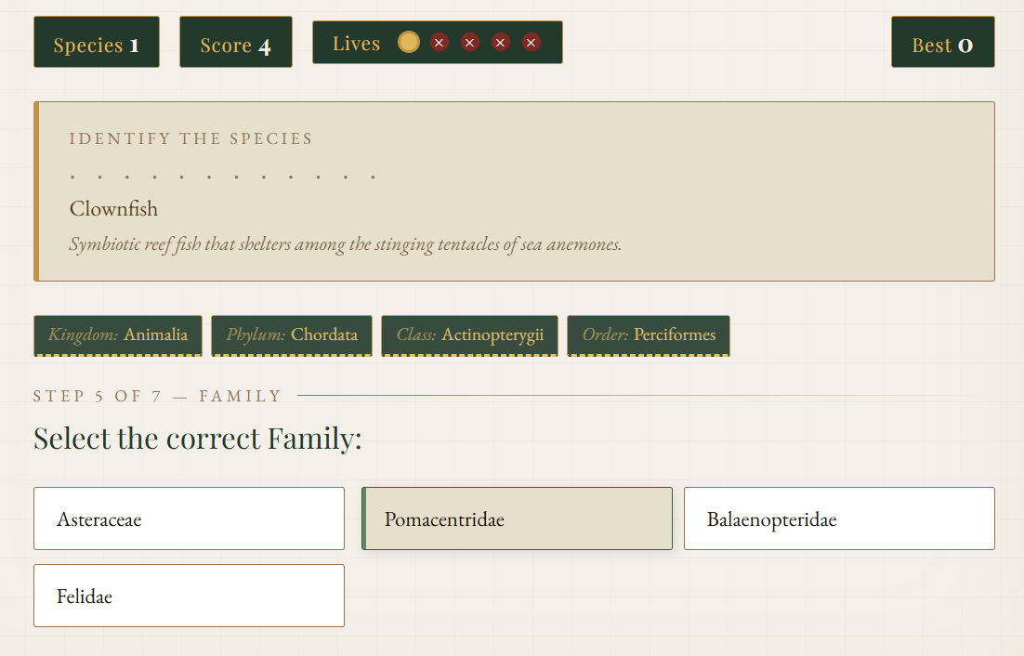This screenshot has height=656, width=1024.
Task: Click the last red lost-life X icon
Action: click(x=532, y=43)
